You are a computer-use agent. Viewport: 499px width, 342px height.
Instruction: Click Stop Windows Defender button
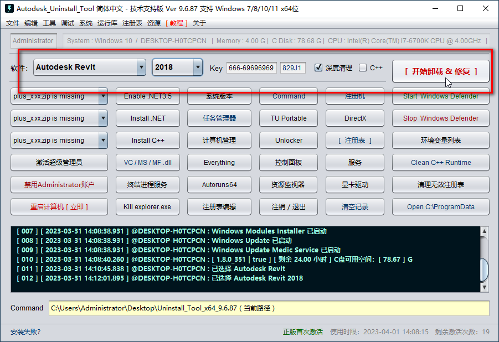441,118
